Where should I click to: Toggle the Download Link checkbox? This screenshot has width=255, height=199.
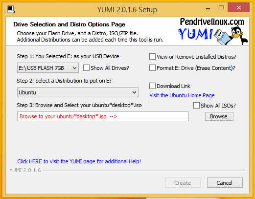click(x=152, y=86)
